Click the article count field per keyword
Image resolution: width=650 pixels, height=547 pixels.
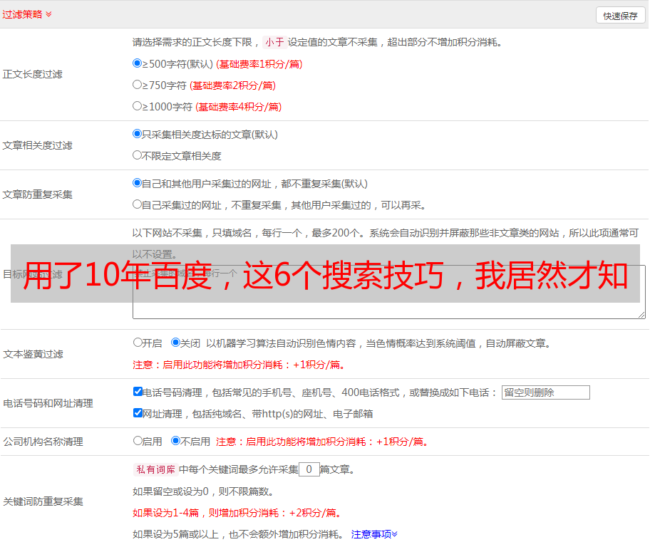pyautogui.click(x=309, y=469)
